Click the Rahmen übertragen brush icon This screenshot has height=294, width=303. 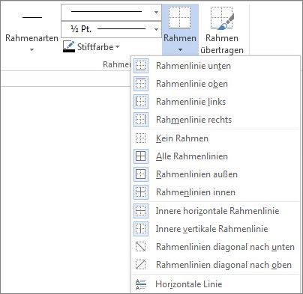pyautogui.click(x=222, y=18)
